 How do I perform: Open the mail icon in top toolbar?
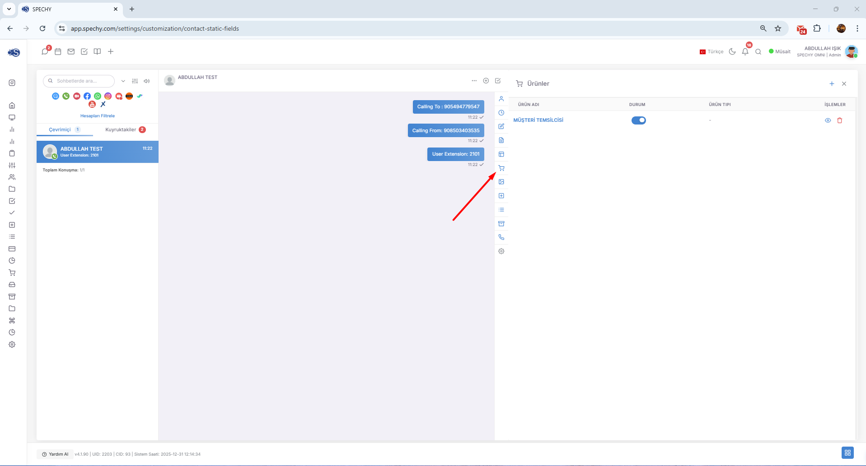coord(71,52)
